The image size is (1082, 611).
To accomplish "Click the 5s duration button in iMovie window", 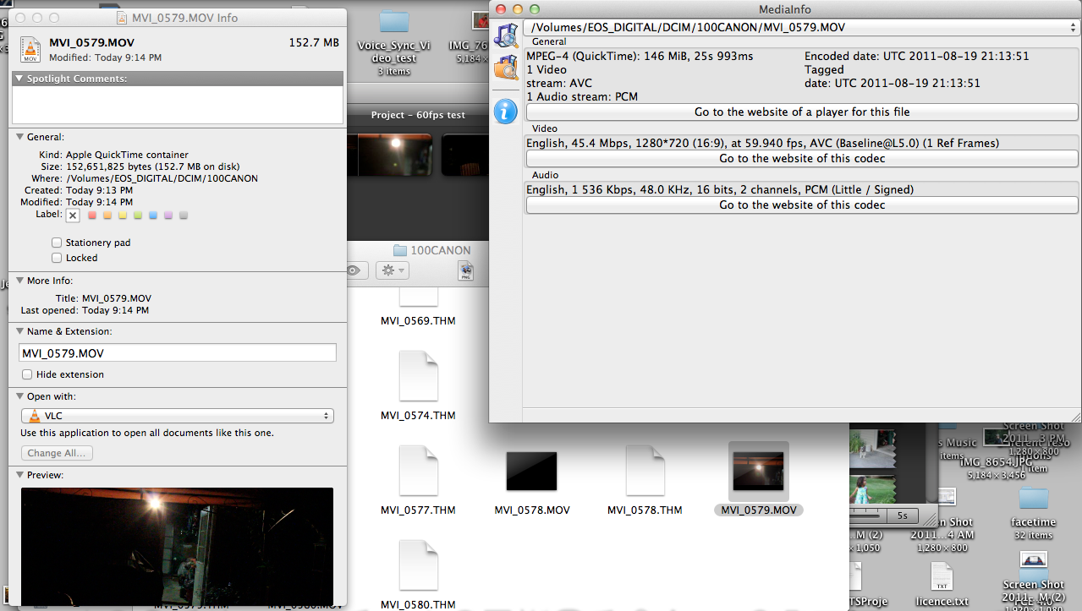I will 902,516.
